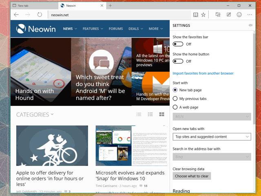Add page to favorites with star icon

coord(203,15)
